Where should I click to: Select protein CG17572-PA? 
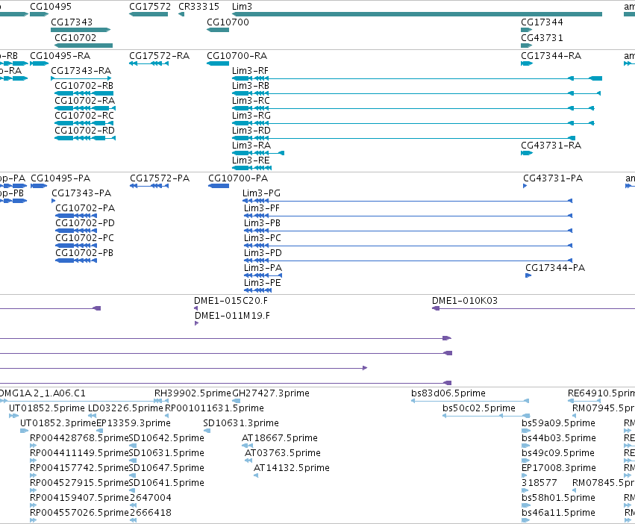(160, 178)
